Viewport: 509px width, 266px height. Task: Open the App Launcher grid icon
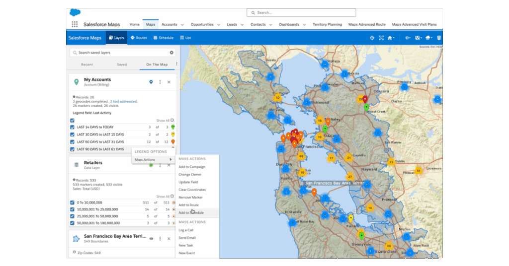click(x=75, y=24)
